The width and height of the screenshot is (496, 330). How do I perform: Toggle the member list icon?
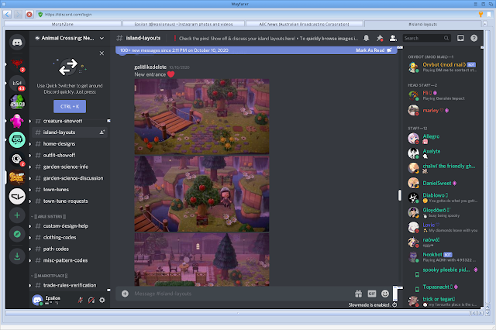[393, 38]
